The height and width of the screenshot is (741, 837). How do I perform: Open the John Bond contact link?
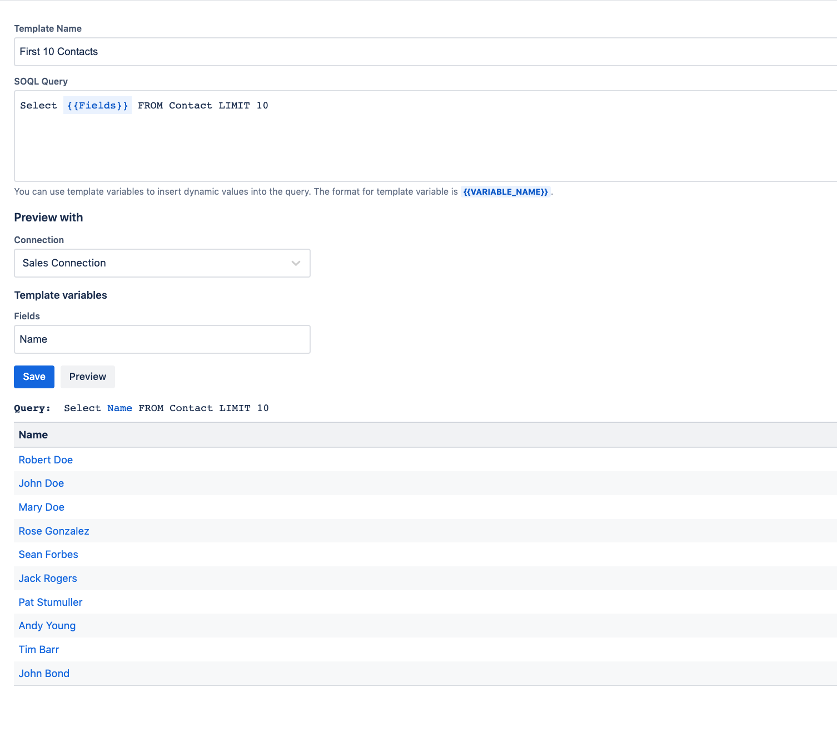44,674
